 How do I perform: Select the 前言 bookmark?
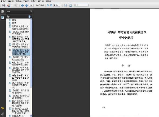pyautogui.click(x=14, y=20)
